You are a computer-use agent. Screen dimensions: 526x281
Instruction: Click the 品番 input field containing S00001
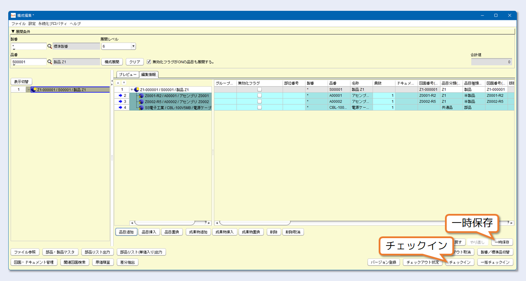point(29,62)
